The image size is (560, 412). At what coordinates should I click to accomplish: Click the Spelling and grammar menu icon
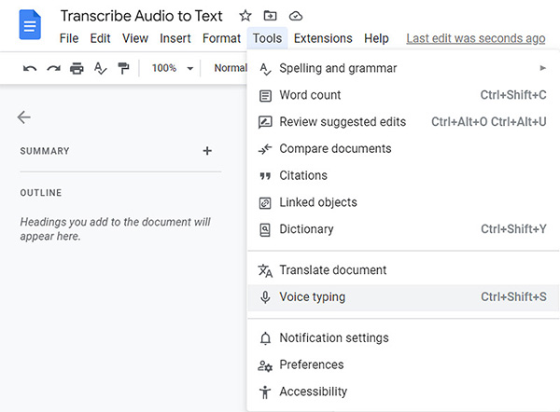(x=265, y=69)
